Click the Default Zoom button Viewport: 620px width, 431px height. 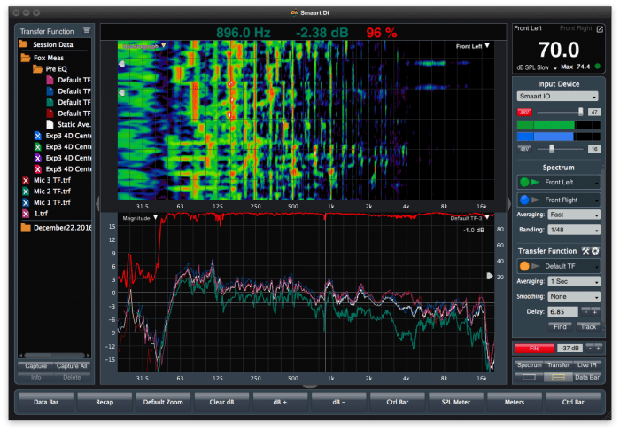click(x=162, y=402)
